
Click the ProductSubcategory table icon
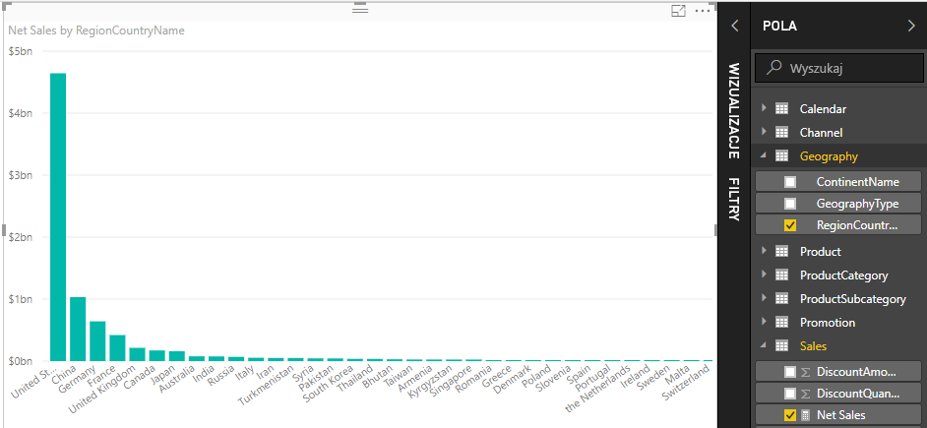(781, 298)
